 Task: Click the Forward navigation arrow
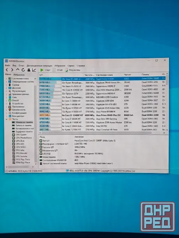[x=12, y=70]
